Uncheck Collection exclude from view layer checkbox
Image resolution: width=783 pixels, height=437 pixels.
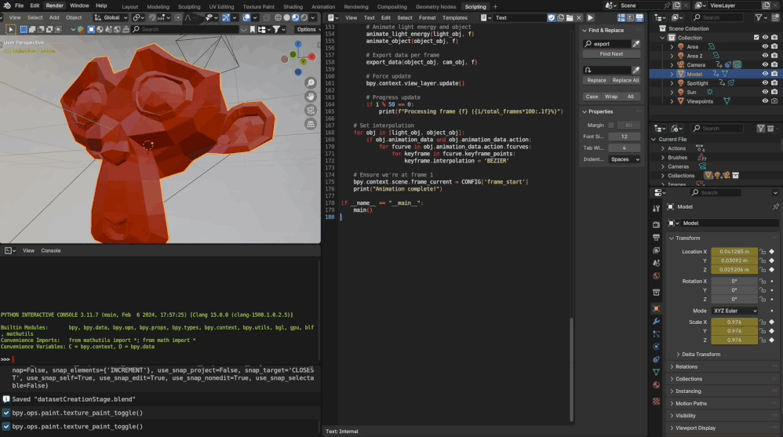[756, 38]
